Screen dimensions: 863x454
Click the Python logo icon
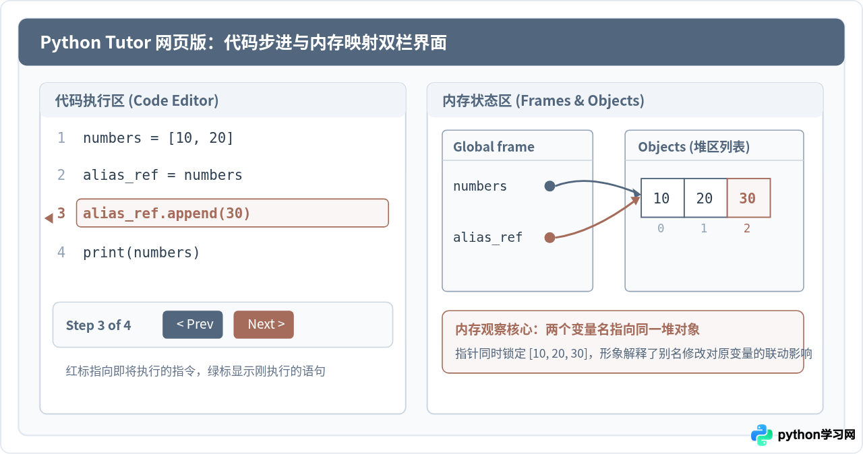tap(762, 434)
